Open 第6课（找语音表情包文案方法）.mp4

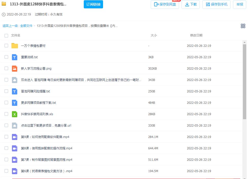click(x=47, y=171)
